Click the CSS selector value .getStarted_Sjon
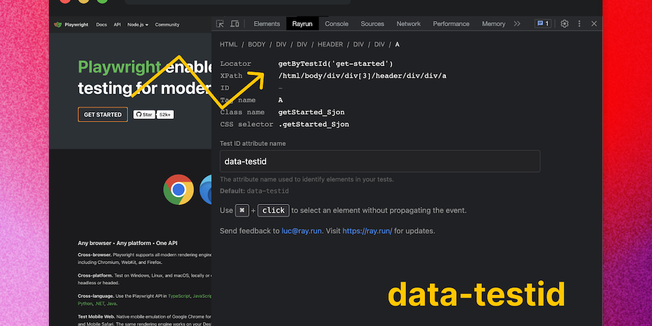Viewport: 652px width, 326px height. 313,124
